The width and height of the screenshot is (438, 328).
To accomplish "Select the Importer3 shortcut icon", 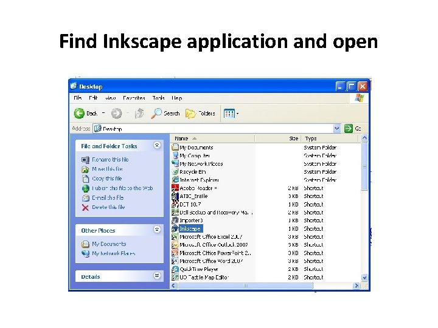I will 175,220.
